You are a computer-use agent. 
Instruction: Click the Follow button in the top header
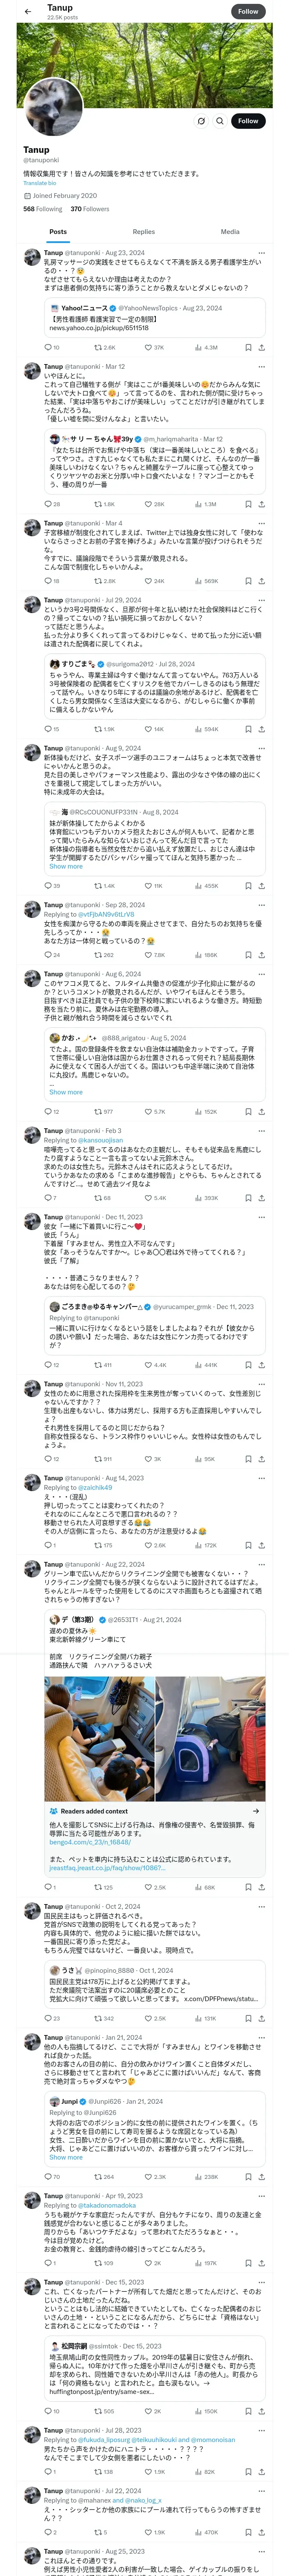coord(247,11)
